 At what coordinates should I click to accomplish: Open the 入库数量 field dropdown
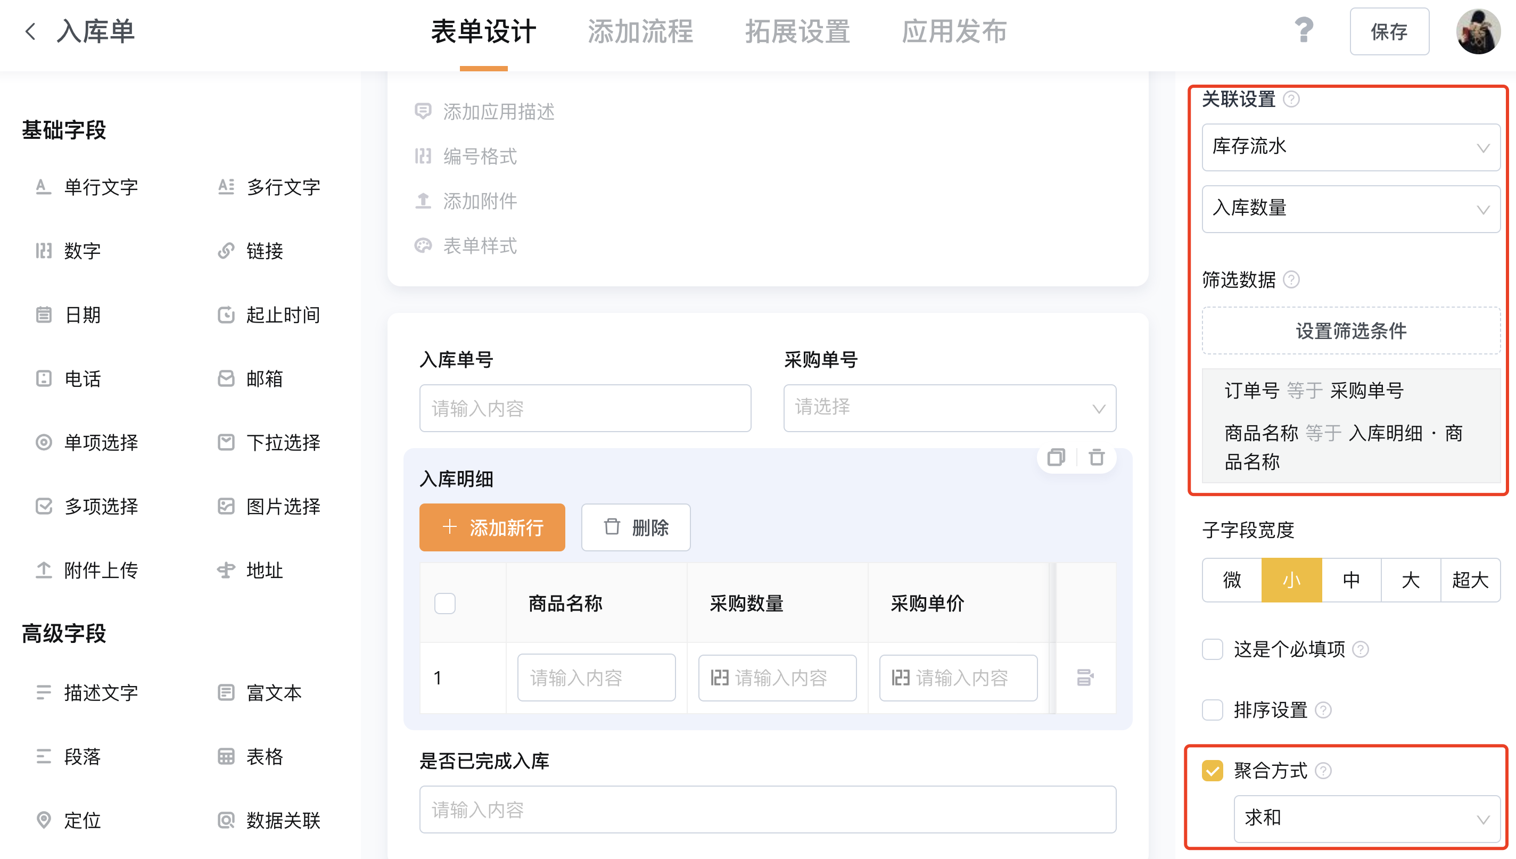[1351, 209]
